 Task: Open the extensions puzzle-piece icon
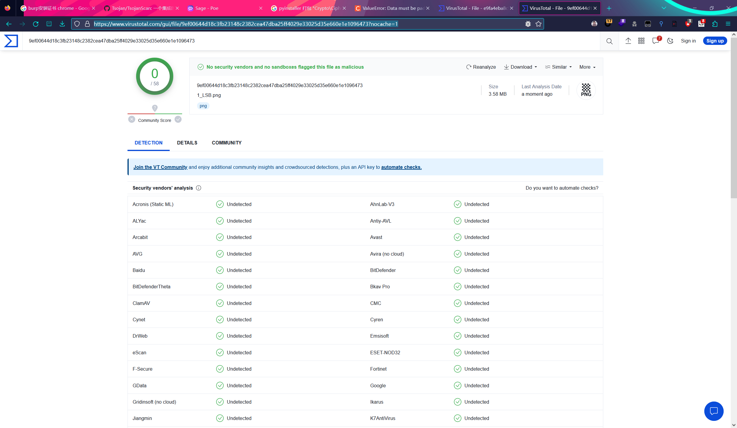coord(715,24)
